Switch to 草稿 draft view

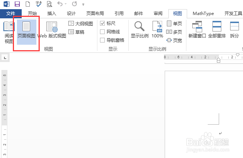click(x=76, y=32)
